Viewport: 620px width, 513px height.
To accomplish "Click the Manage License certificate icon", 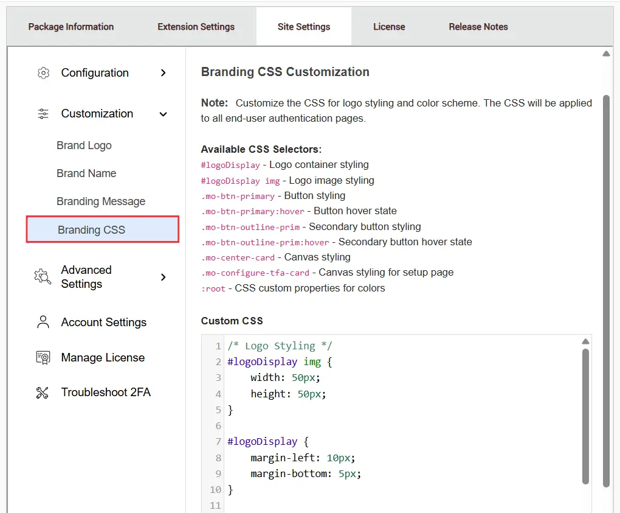I will [43, 357].
